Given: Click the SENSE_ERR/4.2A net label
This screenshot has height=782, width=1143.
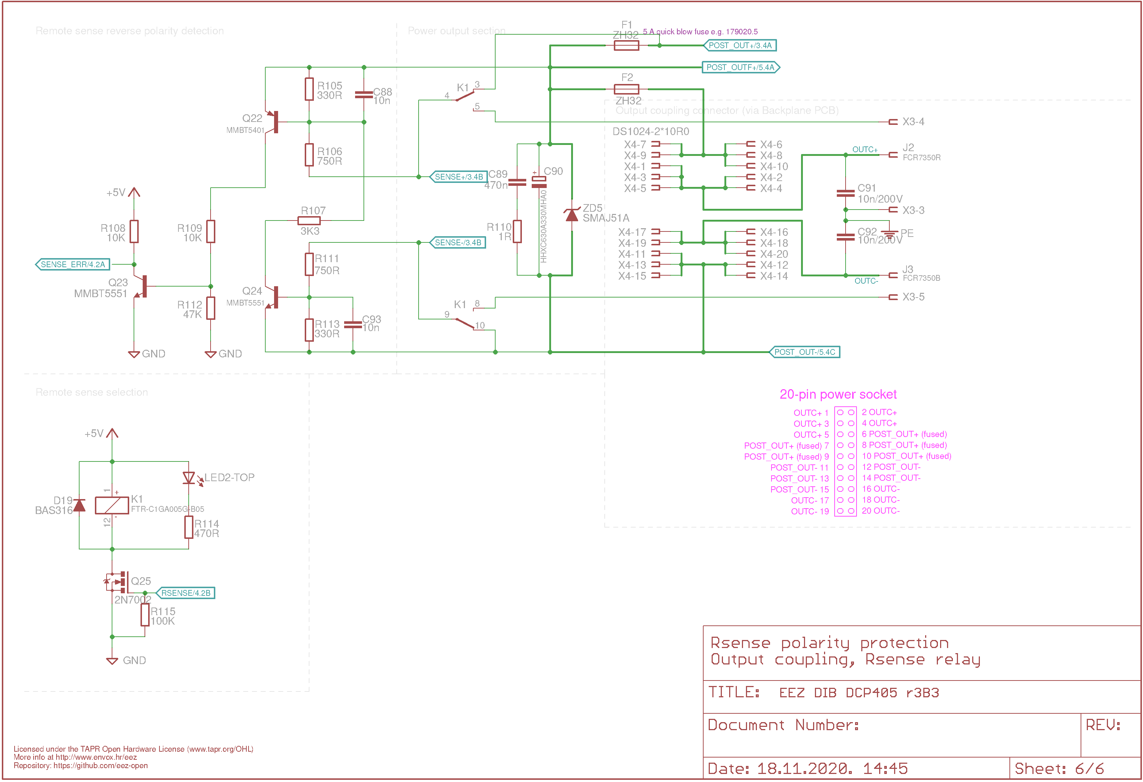Looking at the screenshot, I should tap(73, 264).
